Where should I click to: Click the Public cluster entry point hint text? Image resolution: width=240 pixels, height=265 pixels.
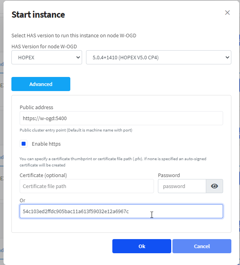[x=76, y=130]
